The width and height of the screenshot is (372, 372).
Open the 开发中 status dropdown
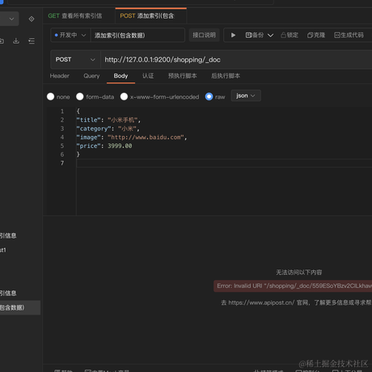70,35
